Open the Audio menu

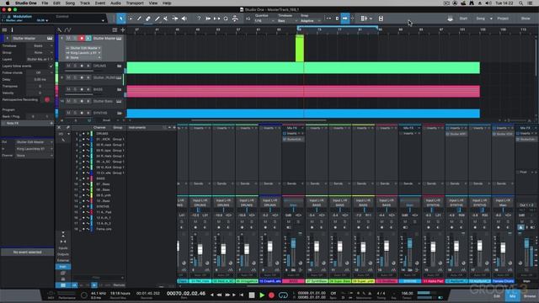(x=115, y=3)
